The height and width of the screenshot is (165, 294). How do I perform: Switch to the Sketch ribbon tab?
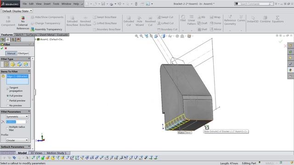pos(19,35)
